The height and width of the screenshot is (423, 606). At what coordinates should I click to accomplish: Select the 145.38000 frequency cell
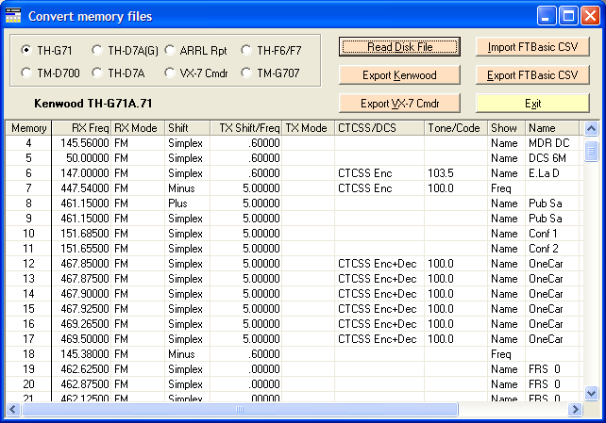81,353
